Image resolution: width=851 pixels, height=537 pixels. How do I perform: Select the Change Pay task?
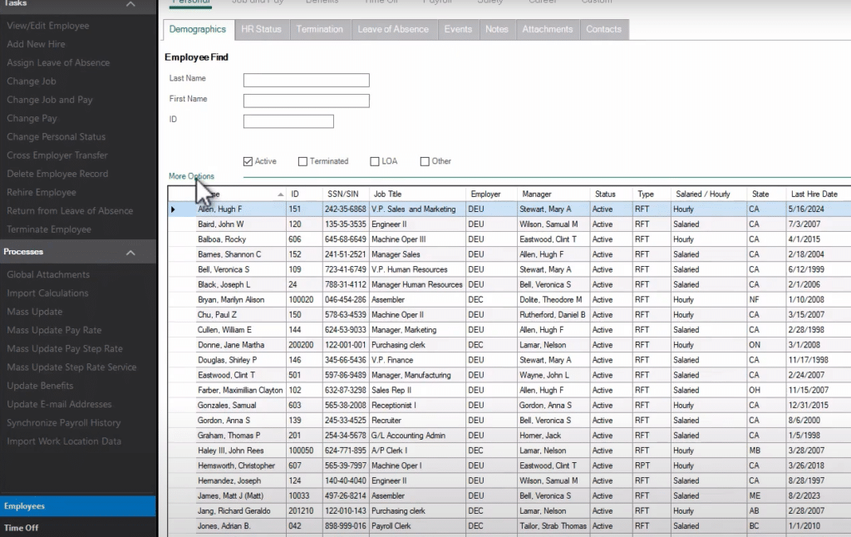[32, 118]
